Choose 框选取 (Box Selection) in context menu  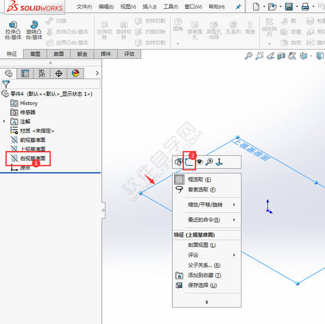tap(207, 179)
